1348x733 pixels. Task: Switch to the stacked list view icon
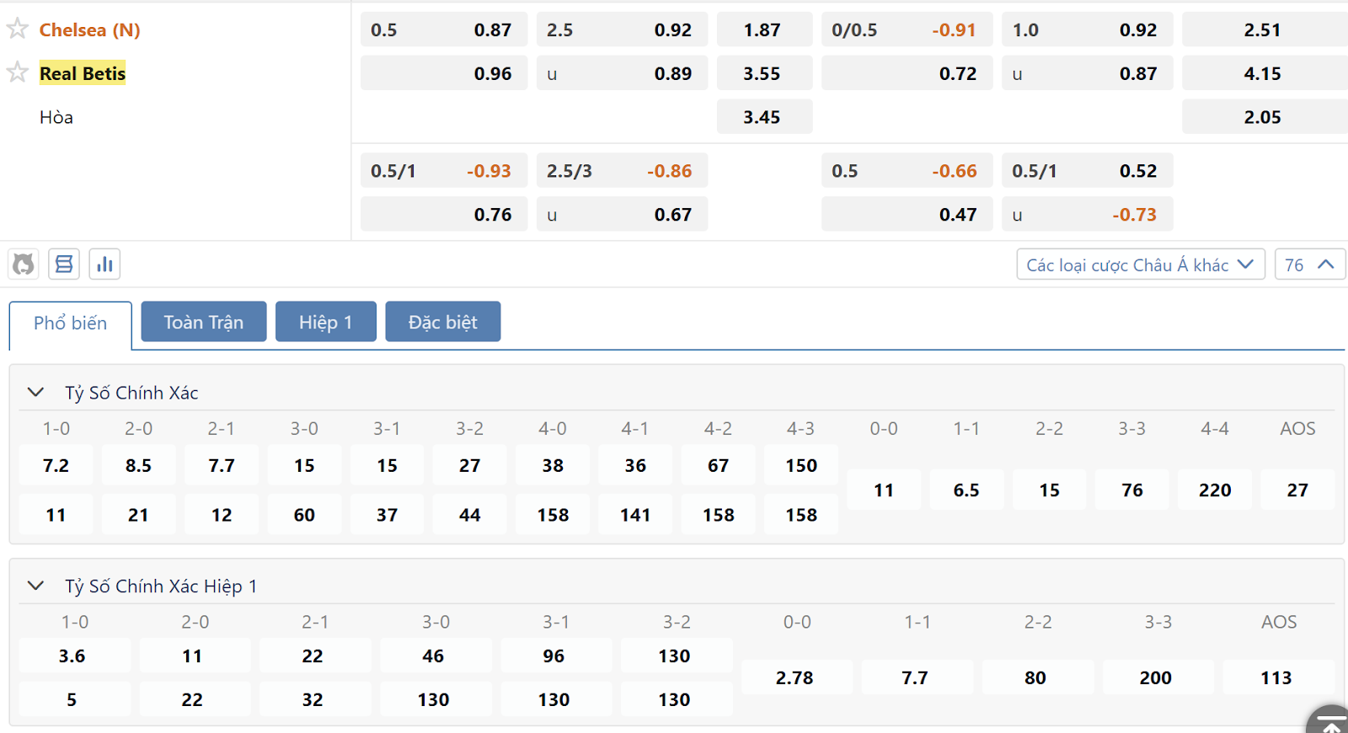click(64, 265)
